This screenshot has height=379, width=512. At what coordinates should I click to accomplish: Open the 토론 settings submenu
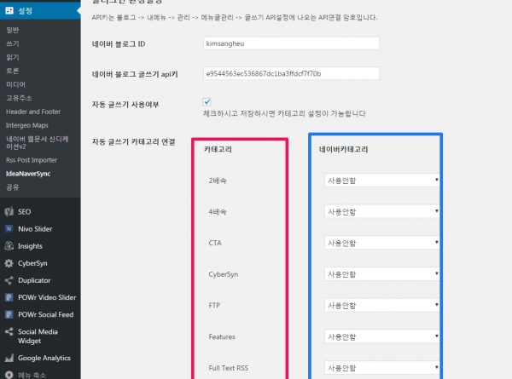[x=13, y=71]
